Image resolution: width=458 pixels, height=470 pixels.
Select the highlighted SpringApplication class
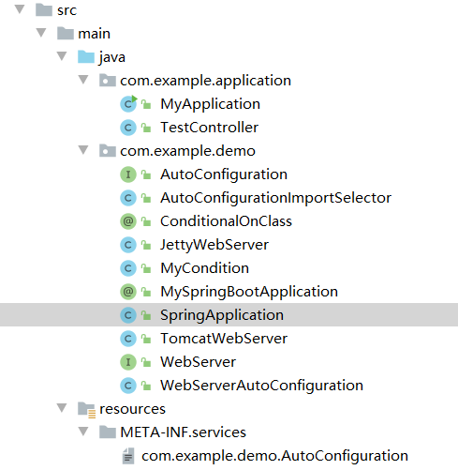pyautogui.click(x=229, y=315)
